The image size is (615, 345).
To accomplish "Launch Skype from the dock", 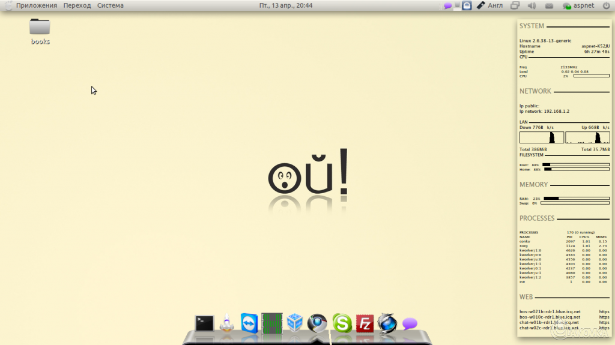I will pos(342,323).
